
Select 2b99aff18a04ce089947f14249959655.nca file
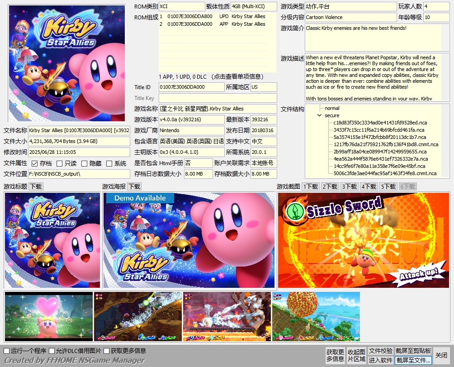click(380, 152)
